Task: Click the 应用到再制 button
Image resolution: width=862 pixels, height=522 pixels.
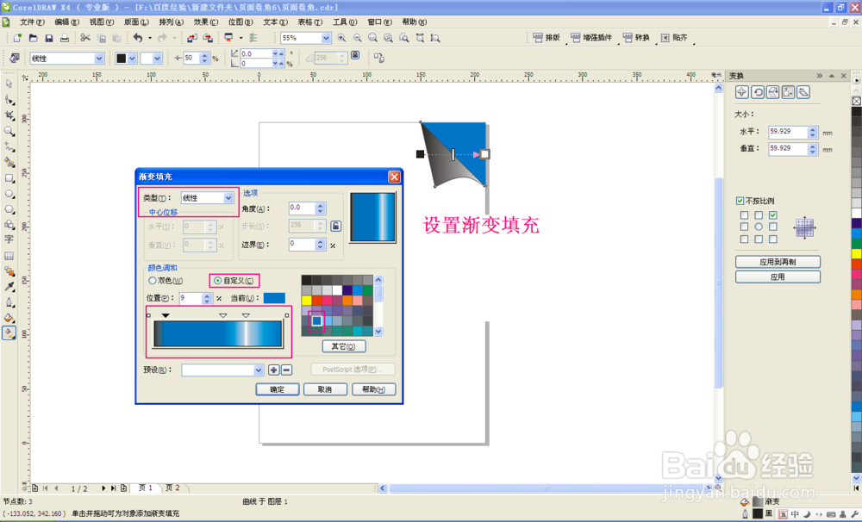Action: (778, 261)
